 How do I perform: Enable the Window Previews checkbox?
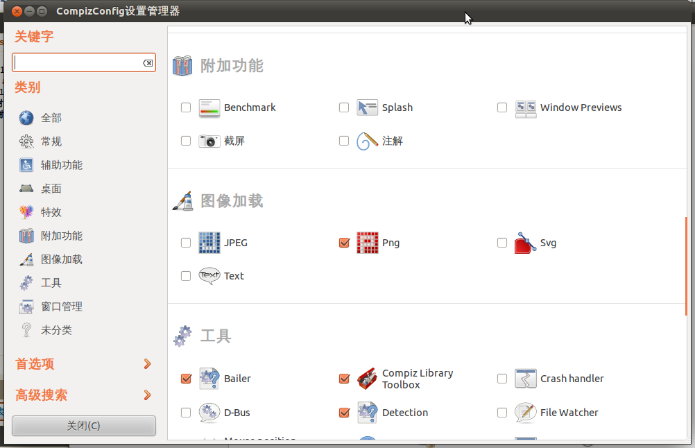click(502, 107)
